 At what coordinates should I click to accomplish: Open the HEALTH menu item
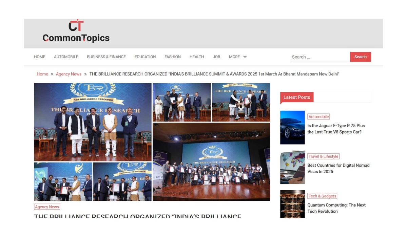pos(197,57)
